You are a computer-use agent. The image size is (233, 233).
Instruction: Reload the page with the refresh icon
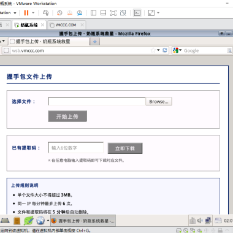tap(165, 50)
